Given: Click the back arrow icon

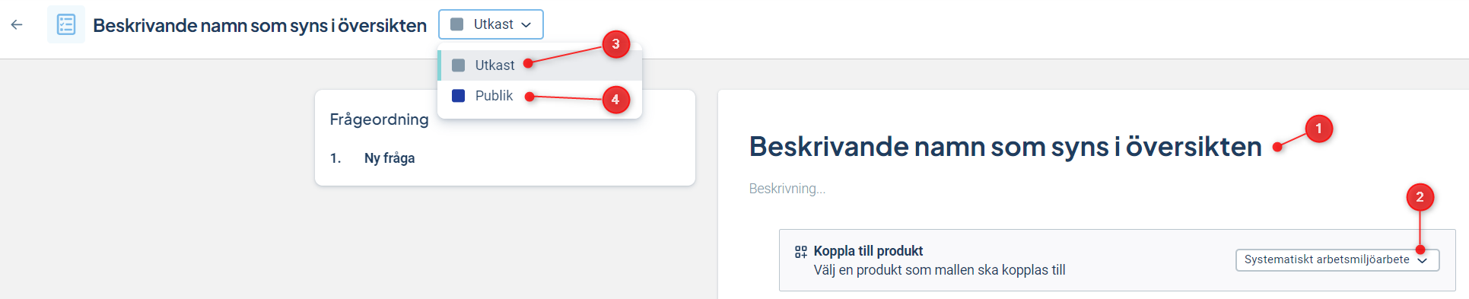Looking at the screenshot, I should coord(17,25).
